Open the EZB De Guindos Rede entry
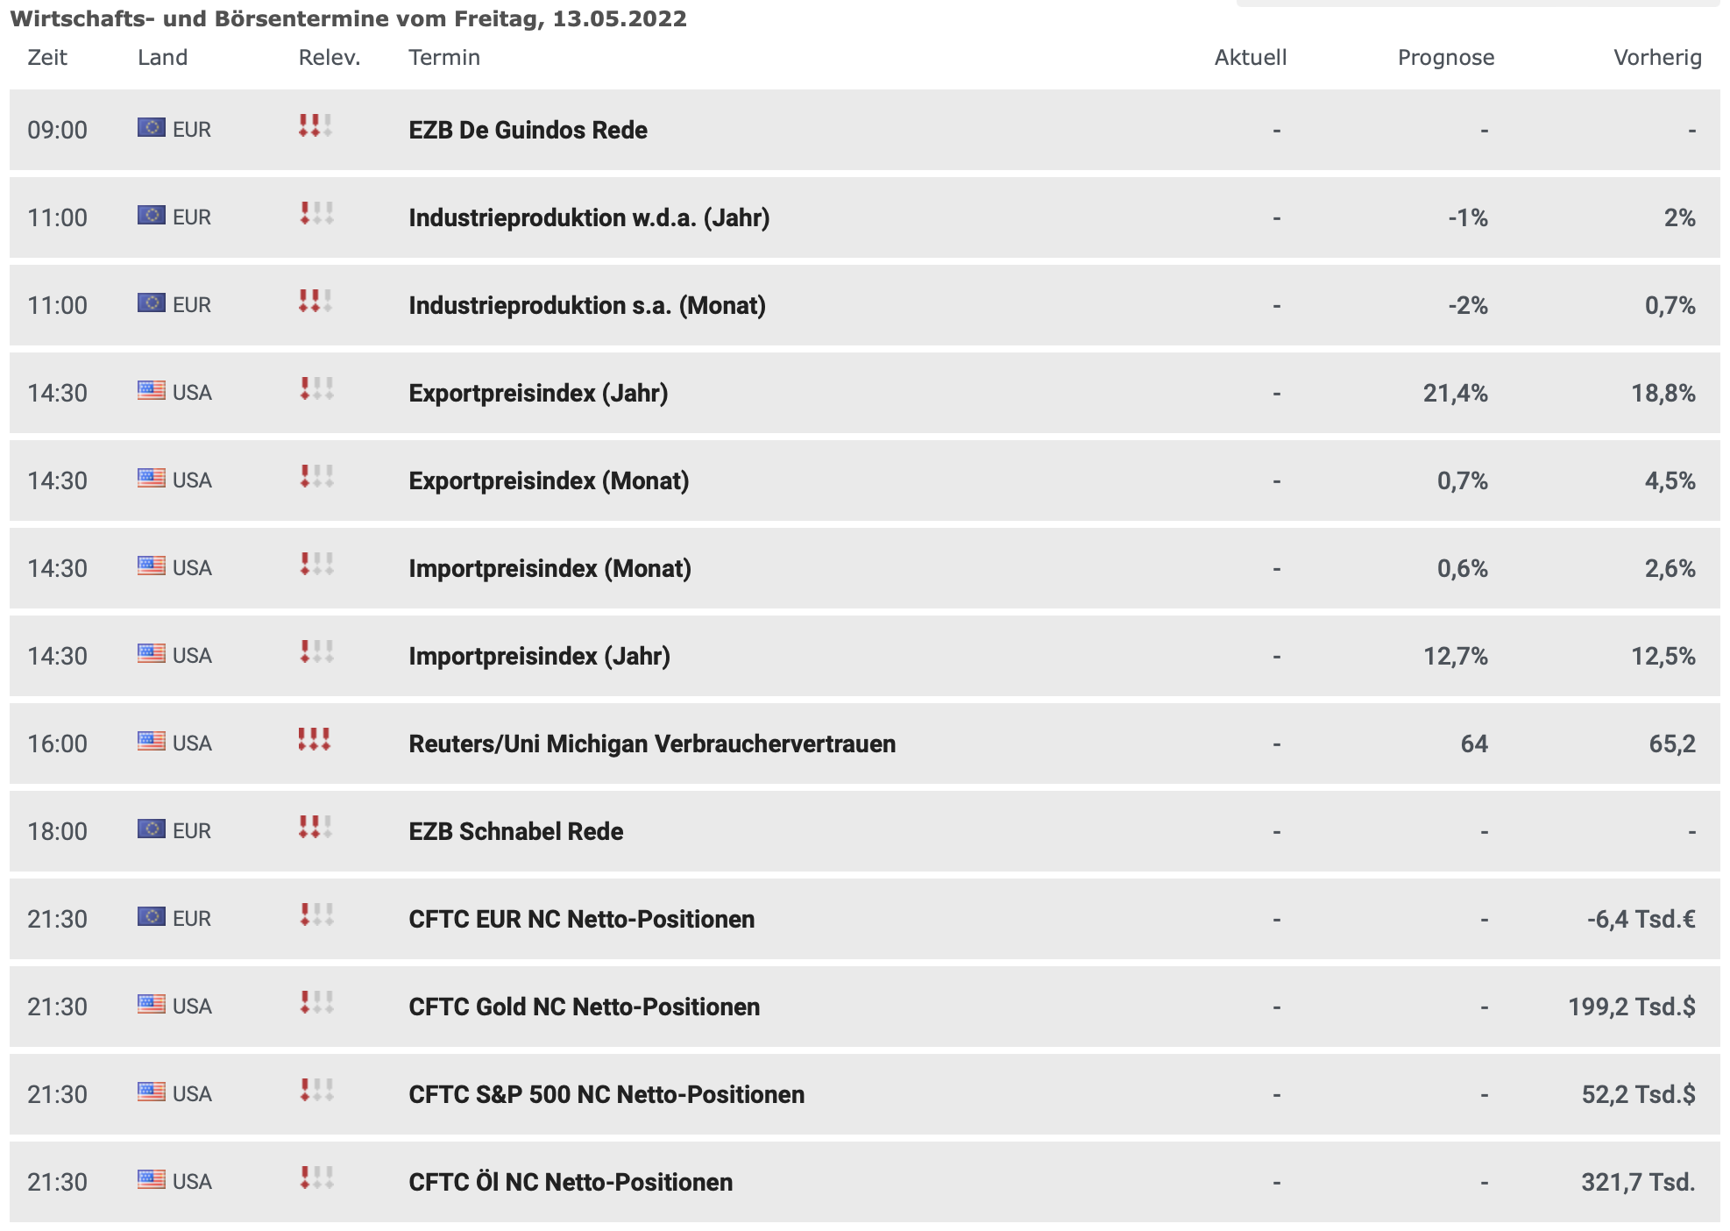 [x=528, y=130]
